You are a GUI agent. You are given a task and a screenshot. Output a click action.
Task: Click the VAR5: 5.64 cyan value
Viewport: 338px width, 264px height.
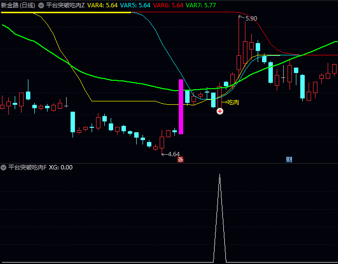pos(135,5)
